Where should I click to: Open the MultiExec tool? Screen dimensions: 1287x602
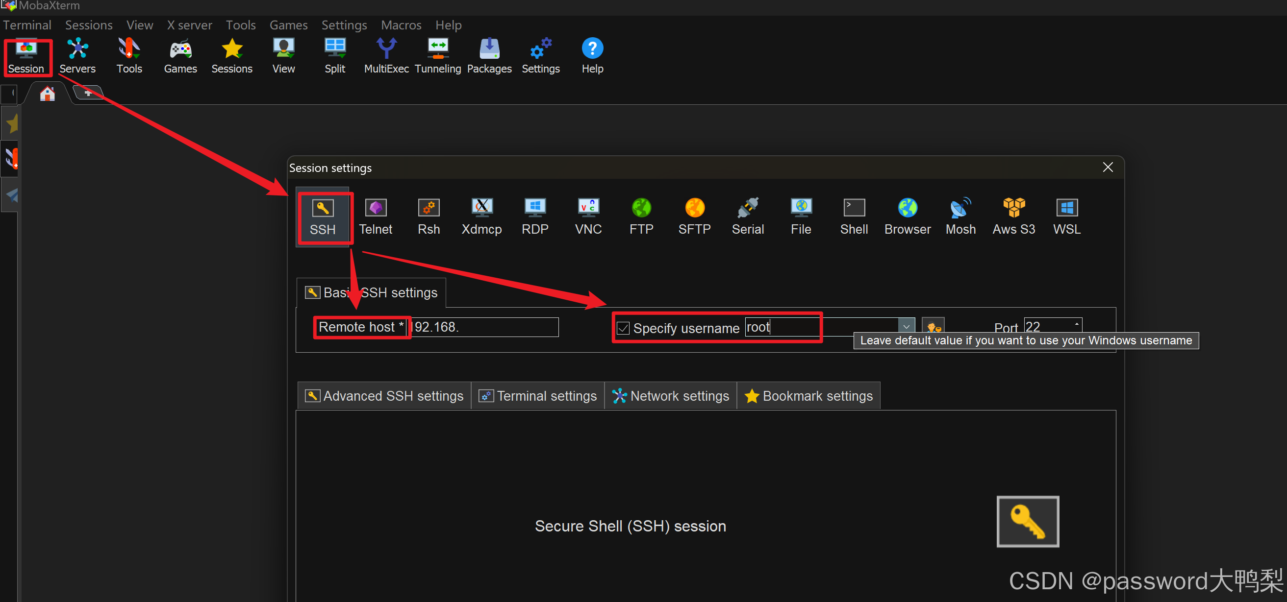(386, 56)
